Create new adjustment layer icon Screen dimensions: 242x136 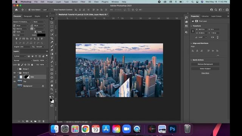(31, 121)
